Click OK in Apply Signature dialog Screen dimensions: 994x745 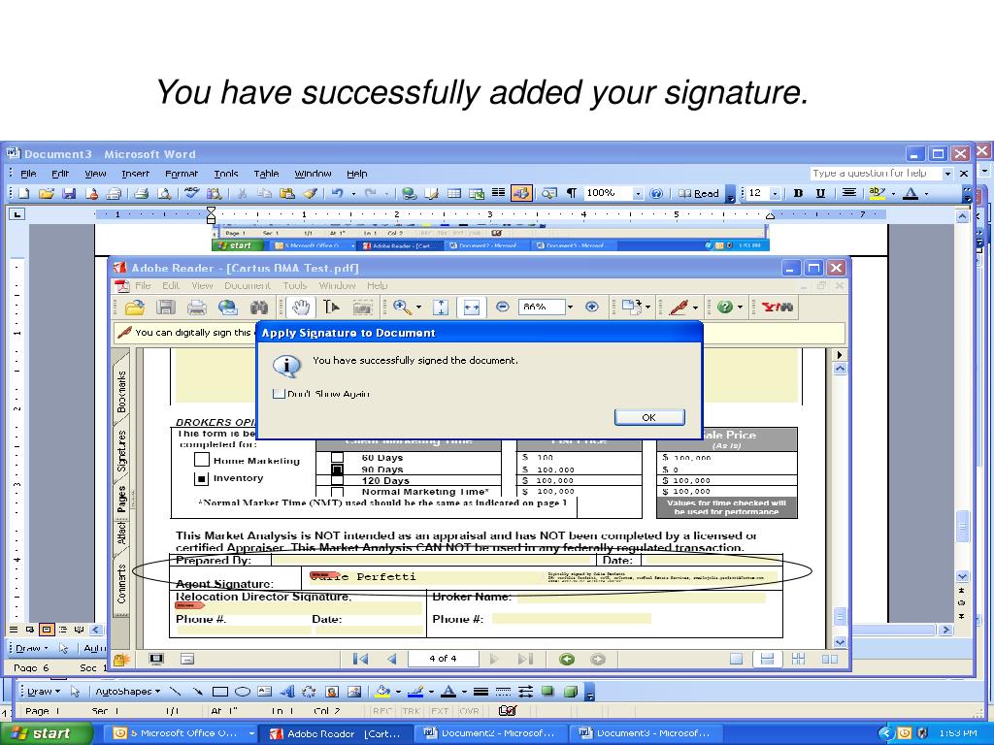(649, 417)
